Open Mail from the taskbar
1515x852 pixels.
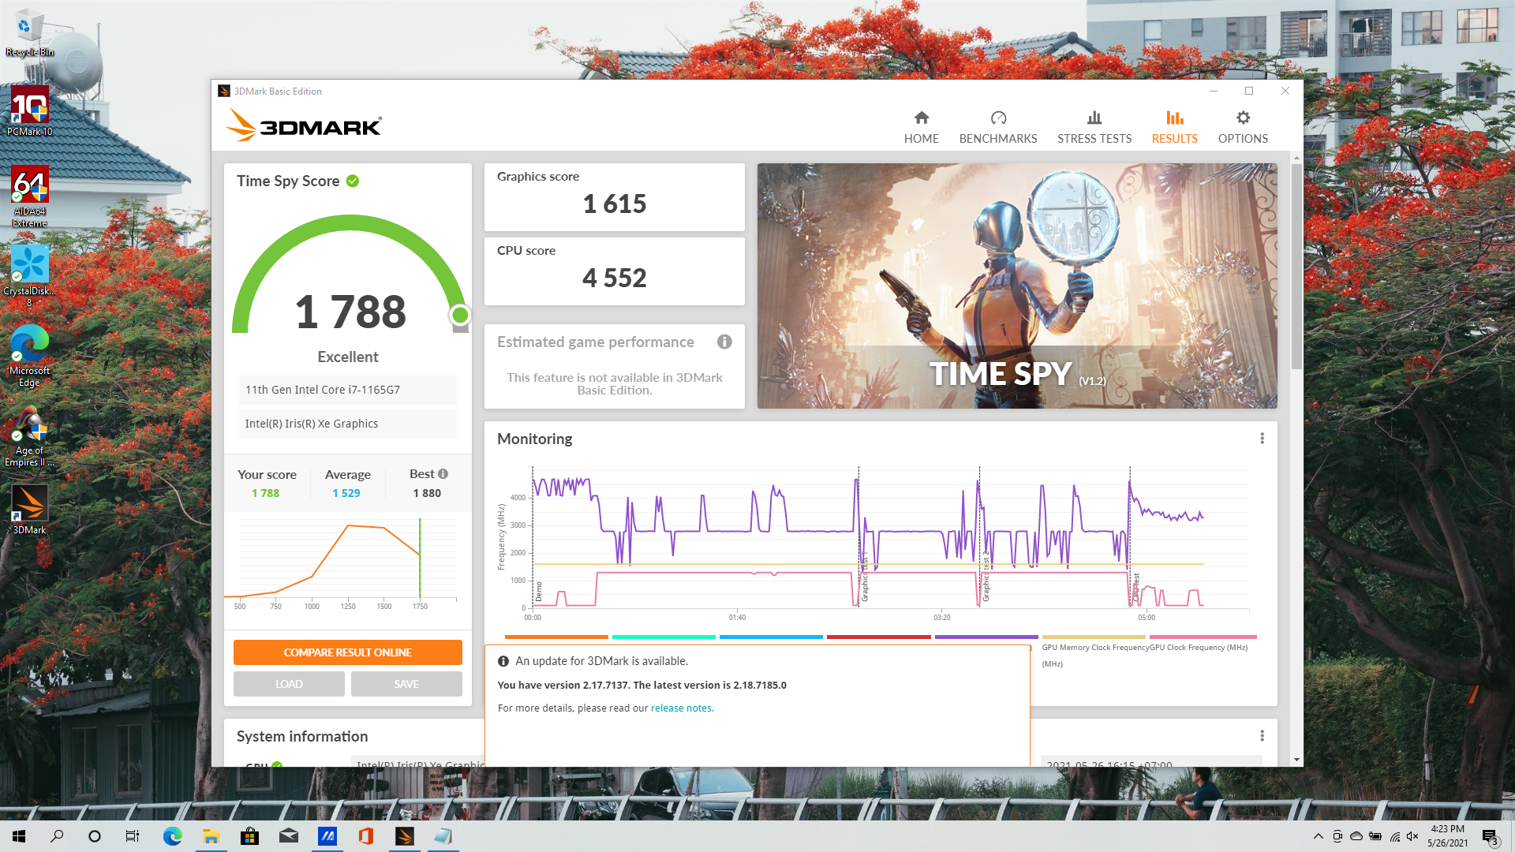[x=288, y=836]
